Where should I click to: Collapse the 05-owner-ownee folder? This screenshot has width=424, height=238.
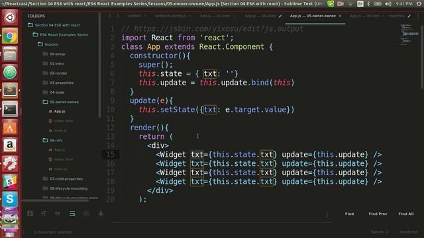[45, 102]
